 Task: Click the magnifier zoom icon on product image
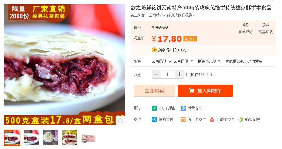121,121
